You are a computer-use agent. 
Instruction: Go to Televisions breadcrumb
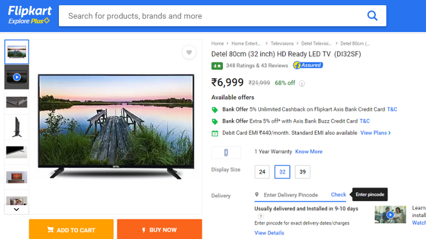click(x=282, y=43)
